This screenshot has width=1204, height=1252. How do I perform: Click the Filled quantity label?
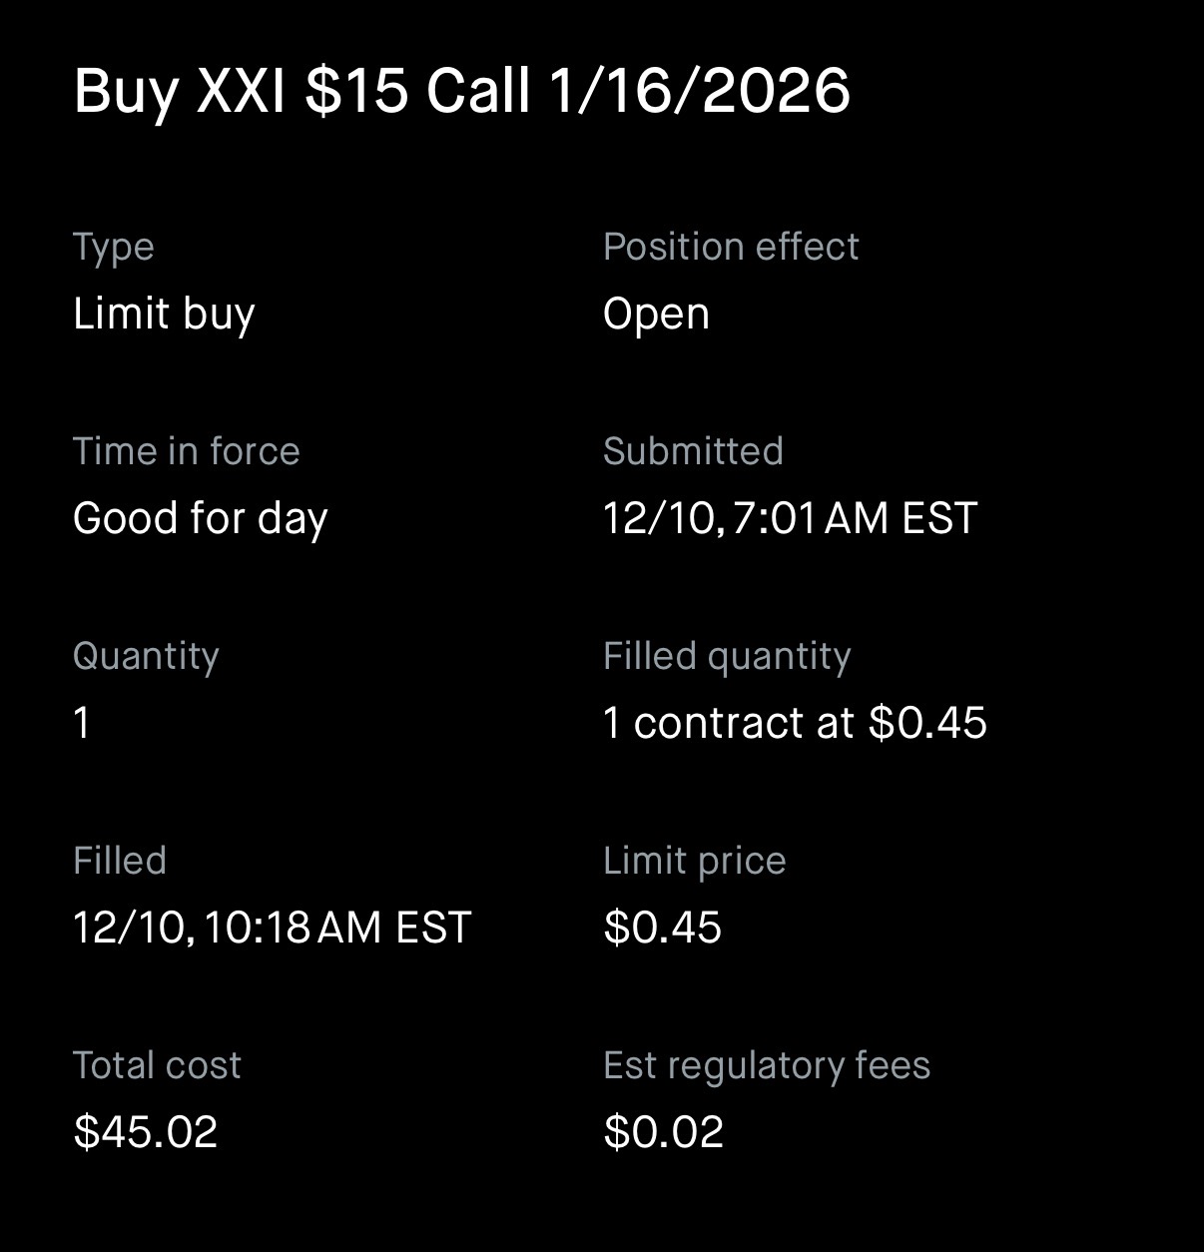click(727, 656)
